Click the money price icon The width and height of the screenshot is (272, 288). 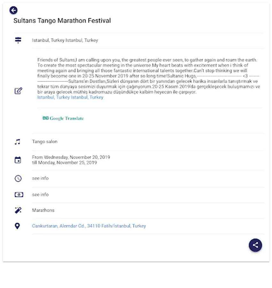pos(18,195)
